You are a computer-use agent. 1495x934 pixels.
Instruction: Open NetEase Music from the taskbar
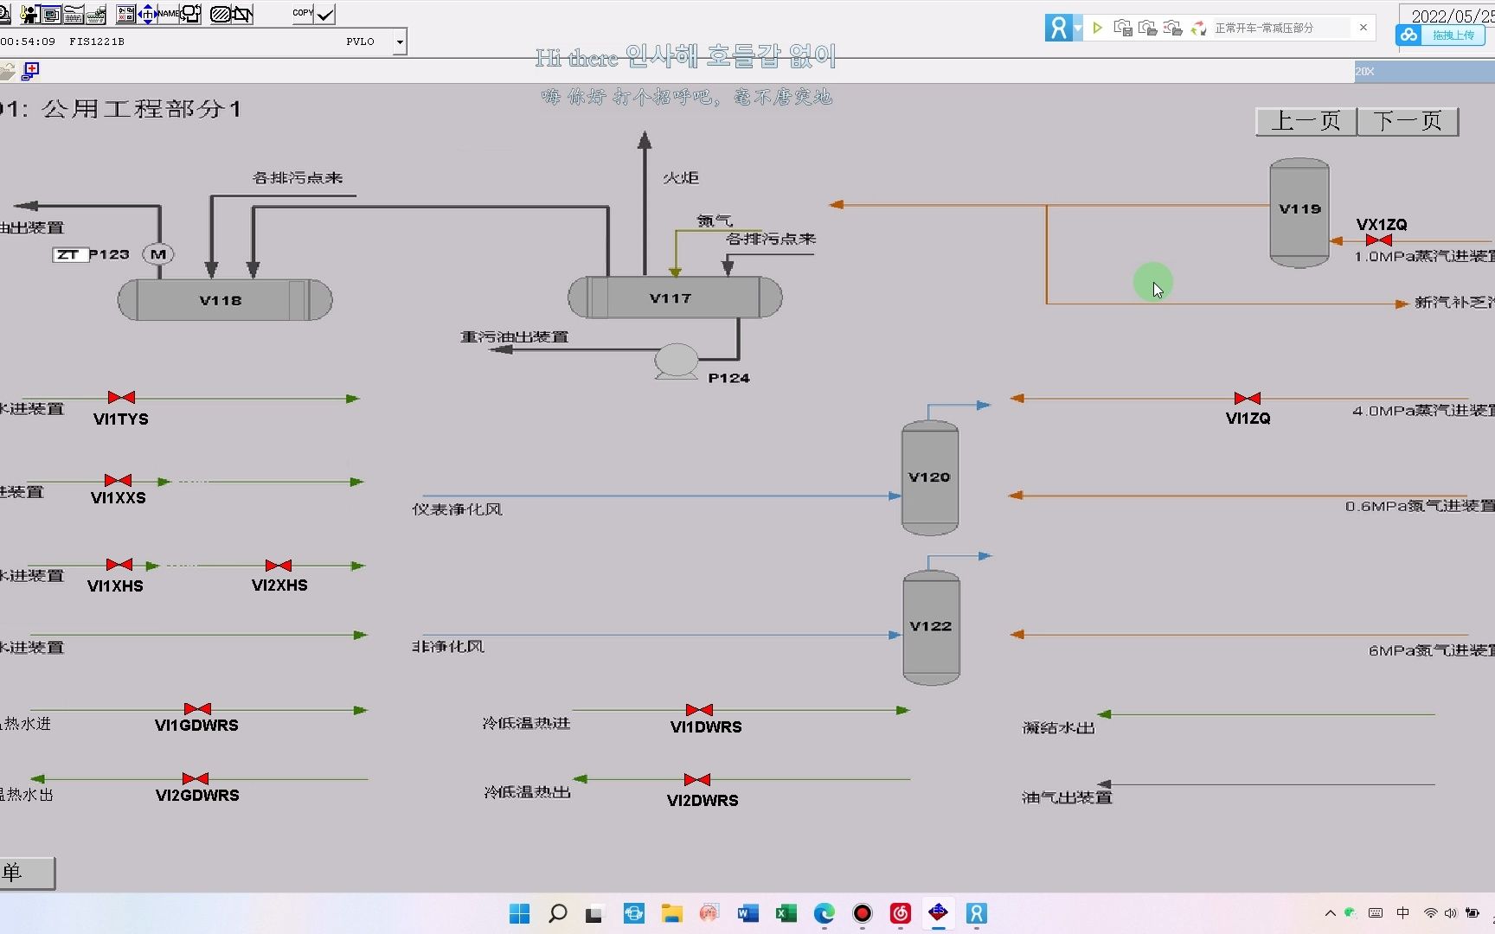pyautogui.click(x=900, y=913)
